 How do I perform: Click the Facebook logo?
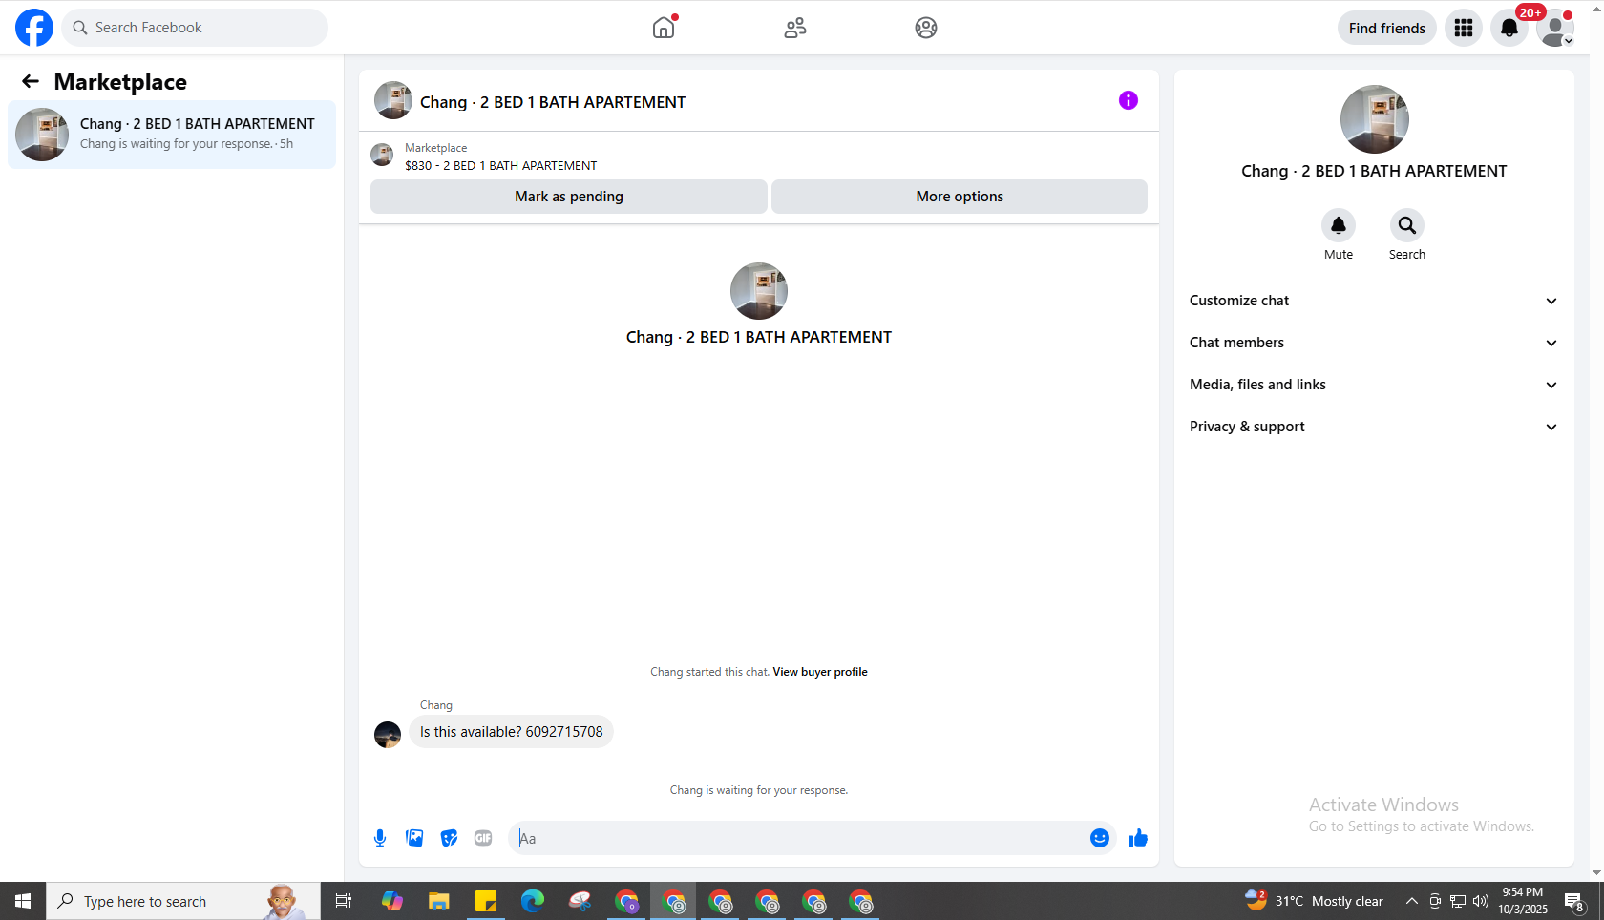34,28
